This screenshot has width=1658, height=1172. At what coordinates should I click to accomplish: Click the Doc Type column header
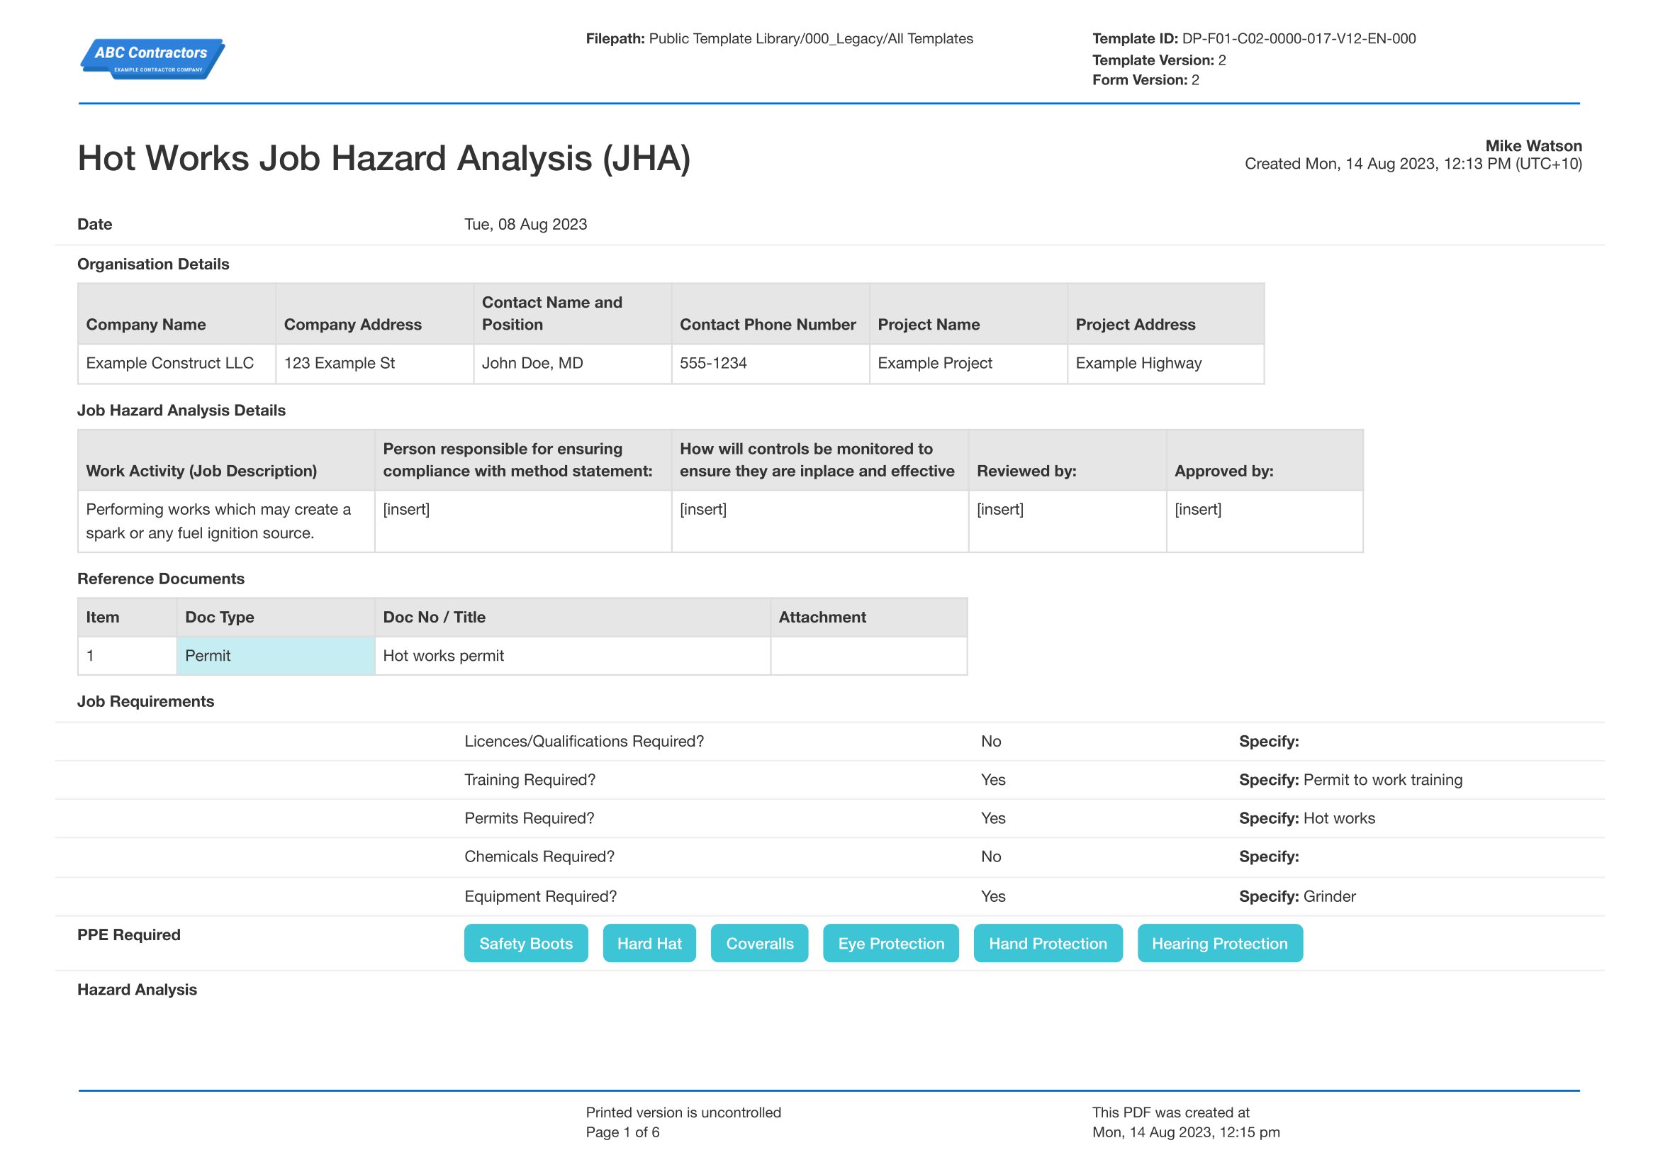(276, 618)
